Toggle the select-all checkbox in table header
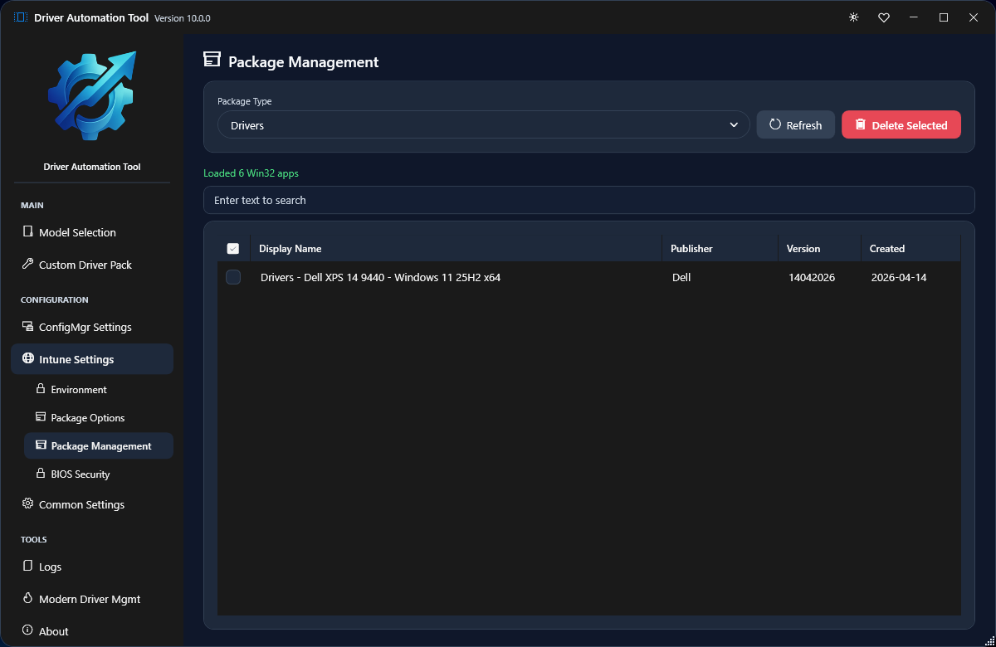This screenshot has height=647, width=996. 233,249
